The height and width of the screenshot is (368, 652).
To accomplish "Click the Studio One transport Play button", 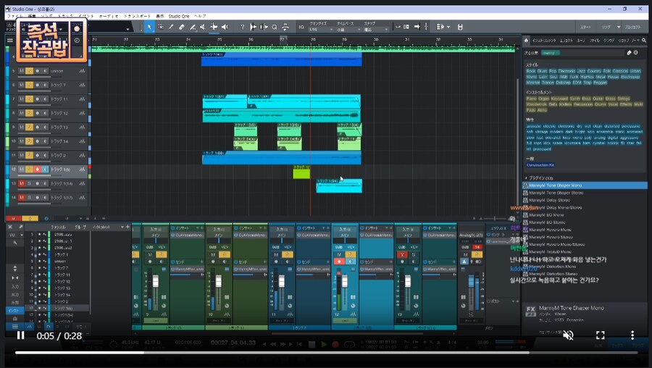I will pyautogui.click(x=324, y=344).
